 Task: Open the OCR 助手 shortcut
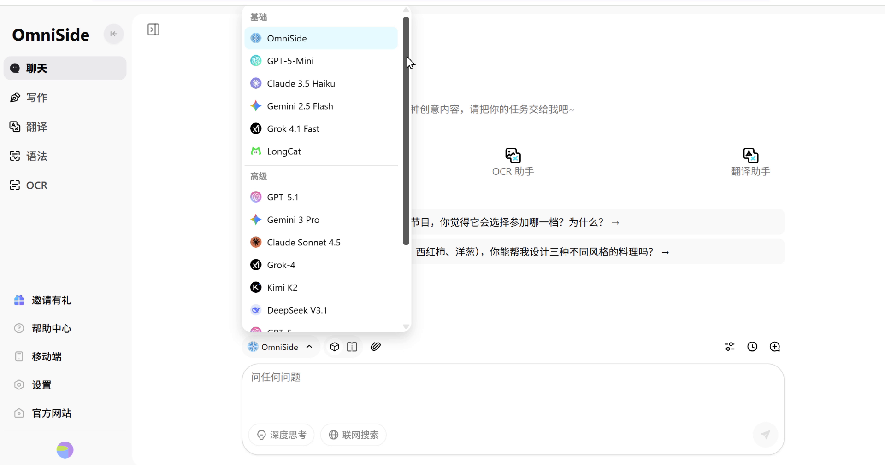point(513,162)
